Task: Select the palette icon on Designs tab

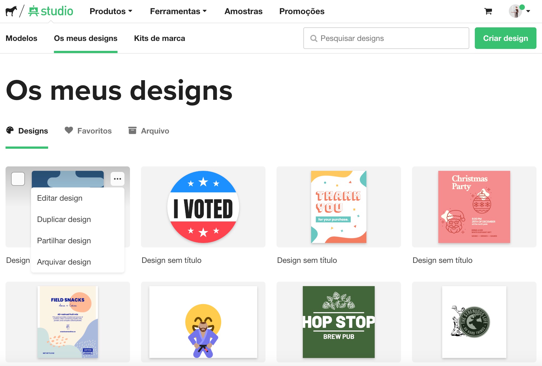Action: click(10, 130)
